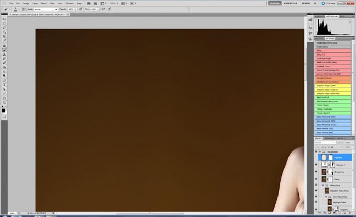This screenshot has width=356, height=217.
Task: Open the Image menu
Action: 26,4
